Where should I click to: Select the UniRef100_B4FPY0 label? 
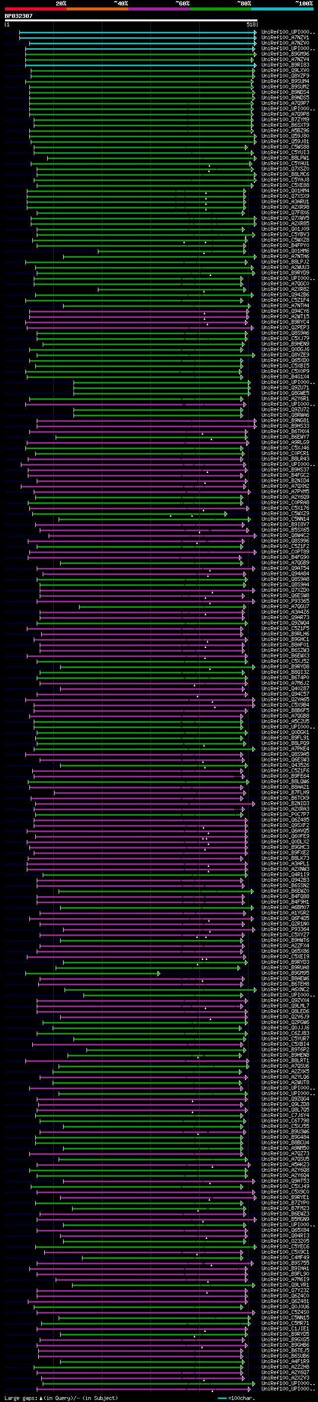(285, 246)
